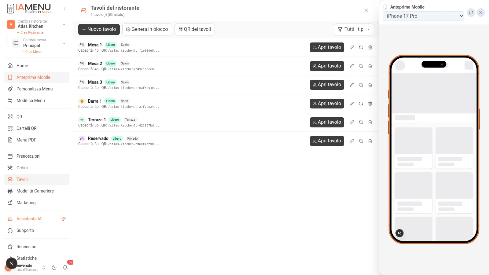The width and height of the screenshot is (489, 275).
Task: Click Genera in blocco button
Action: [147, 29]
